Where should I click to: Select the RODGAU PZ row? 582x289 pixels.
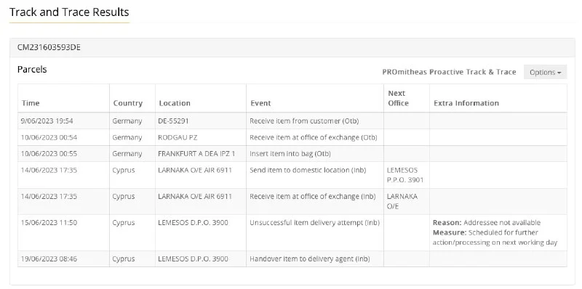pos(292,137)
